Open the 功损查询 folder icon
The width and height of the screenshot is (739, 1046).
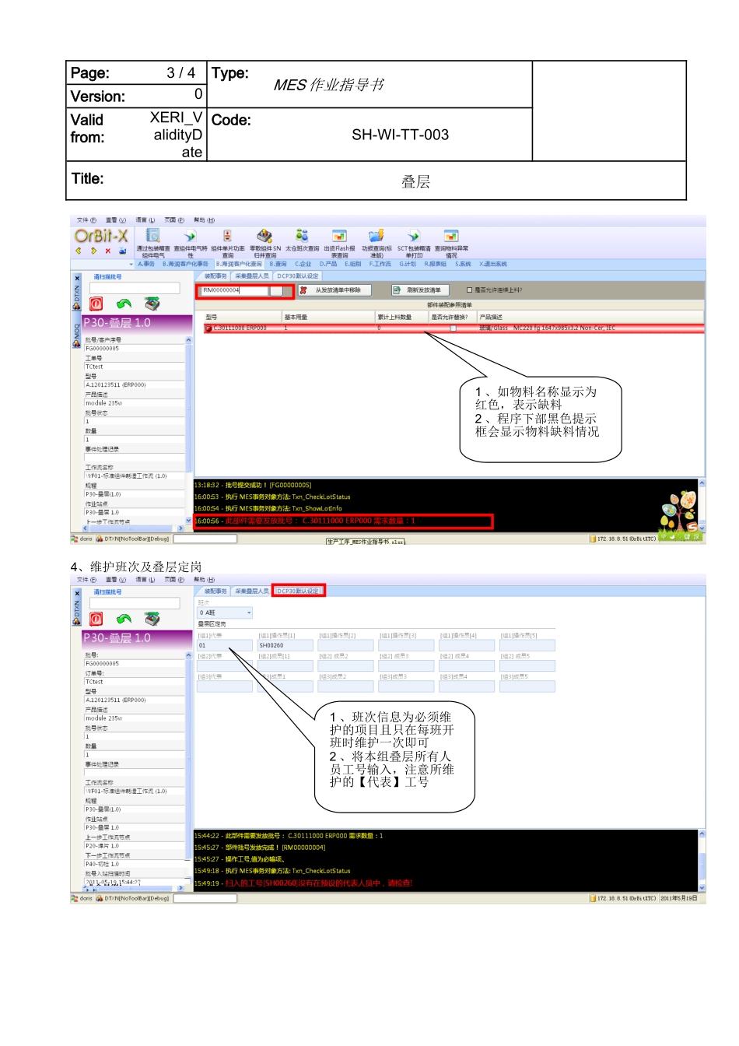pos(377,236)
